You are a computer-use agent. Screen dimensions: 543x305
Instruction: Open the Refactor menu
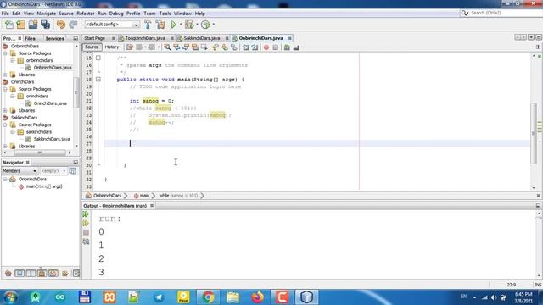click(86, 14)
